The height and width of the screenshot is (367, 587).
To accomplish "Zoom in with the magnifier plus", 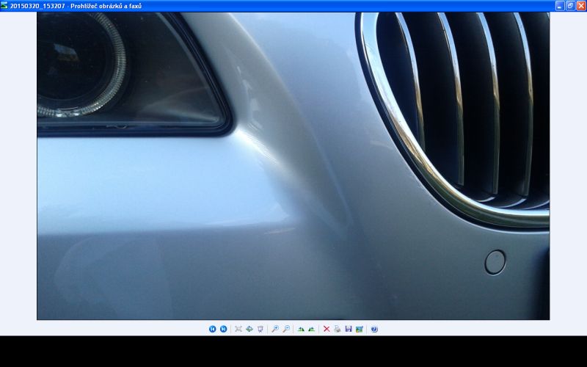I will pyautogui.click(x=275, y=329).
